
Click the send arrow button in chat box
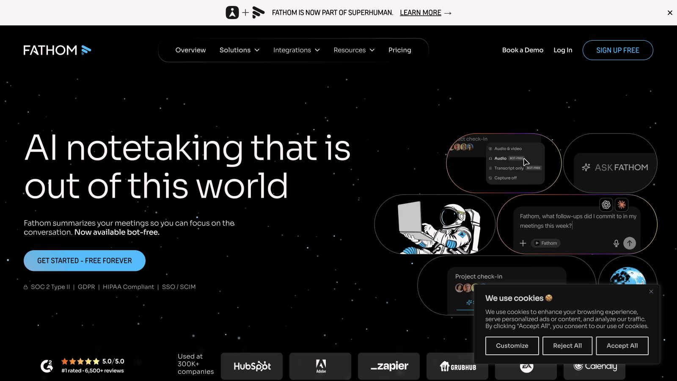tap(630, 243)
